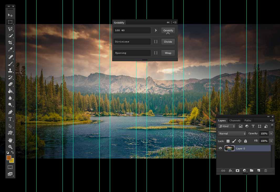Image resolution: width=280 pixels, height=192 pixels.
Task: Select the Move tool
Action: coord(11,15)
